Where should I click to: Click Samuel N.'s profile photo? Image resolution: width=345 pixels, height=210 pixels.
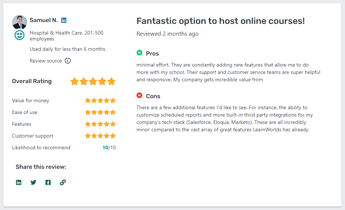(20, 22)
